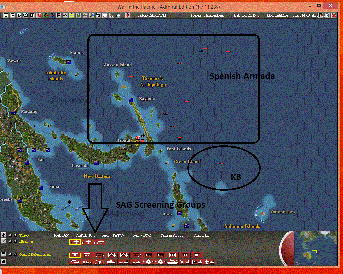343x274 pixels.
Task: Click the Australian flag at Buin
Action: (x=179, y=213)
